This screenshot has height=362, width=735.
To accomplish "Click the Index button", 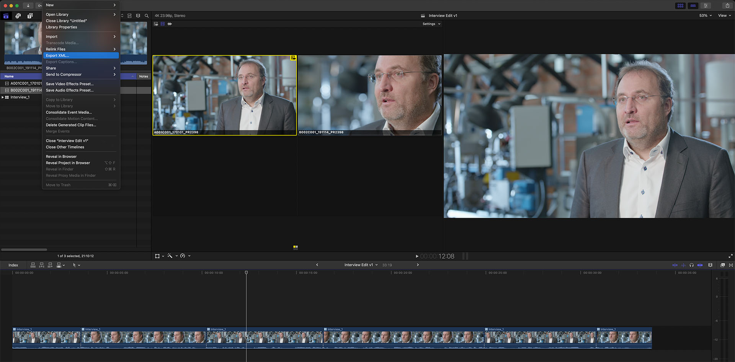I will pyautogui.click(x=13, y=265).
